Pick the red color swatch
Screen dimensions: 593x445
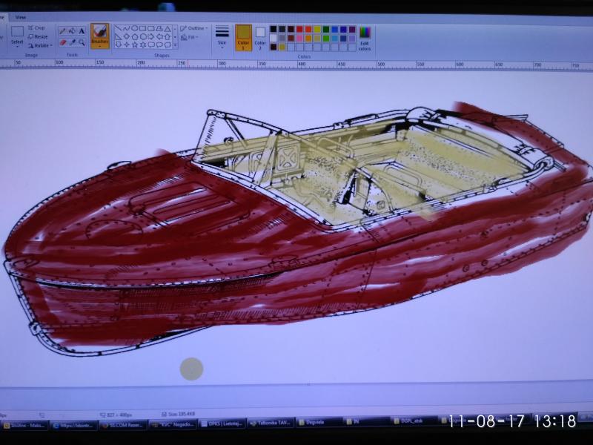pyautogui.click(x=299, y=29)
